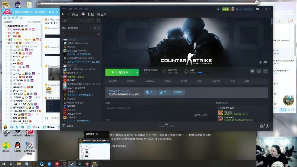Open Steam announcements megaphone icon
This screenshot has height=167, width=297.
point(218,9)
